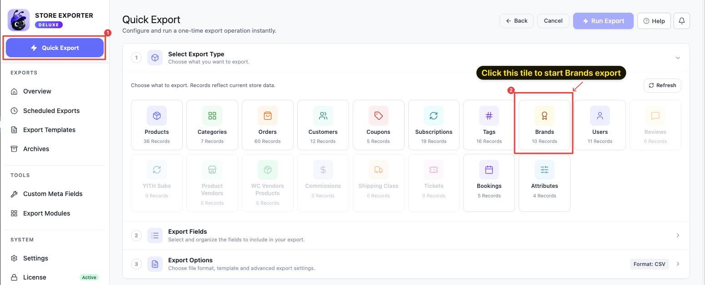The height and width of the screenshot is (285, 705).
Task: Click the Quick Export page heading
Action: click(151, 20)
